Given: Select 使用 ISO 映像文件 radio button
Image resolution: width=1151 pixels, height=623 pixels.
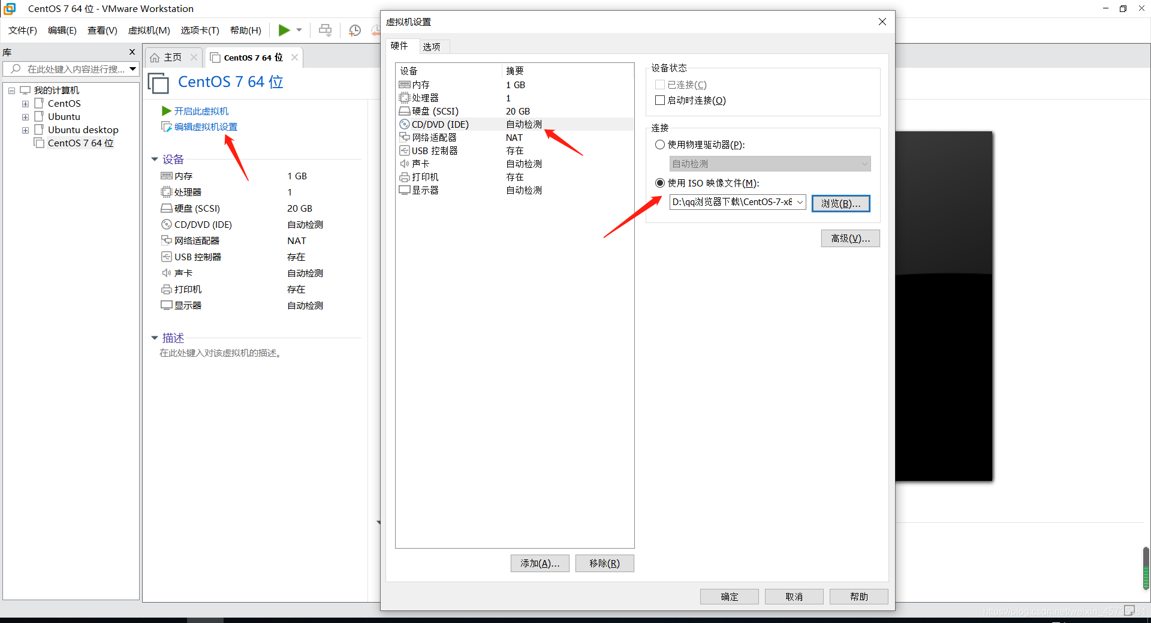Looking at the screenshot, I should pos(660,183).
